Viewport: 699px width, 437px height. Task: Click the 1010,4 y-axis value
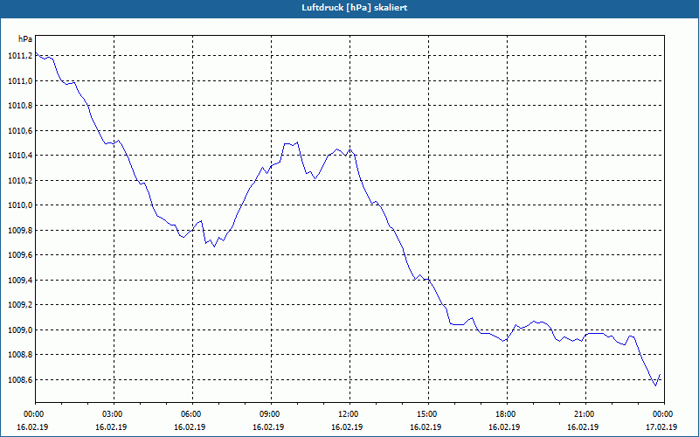[20, 156]
